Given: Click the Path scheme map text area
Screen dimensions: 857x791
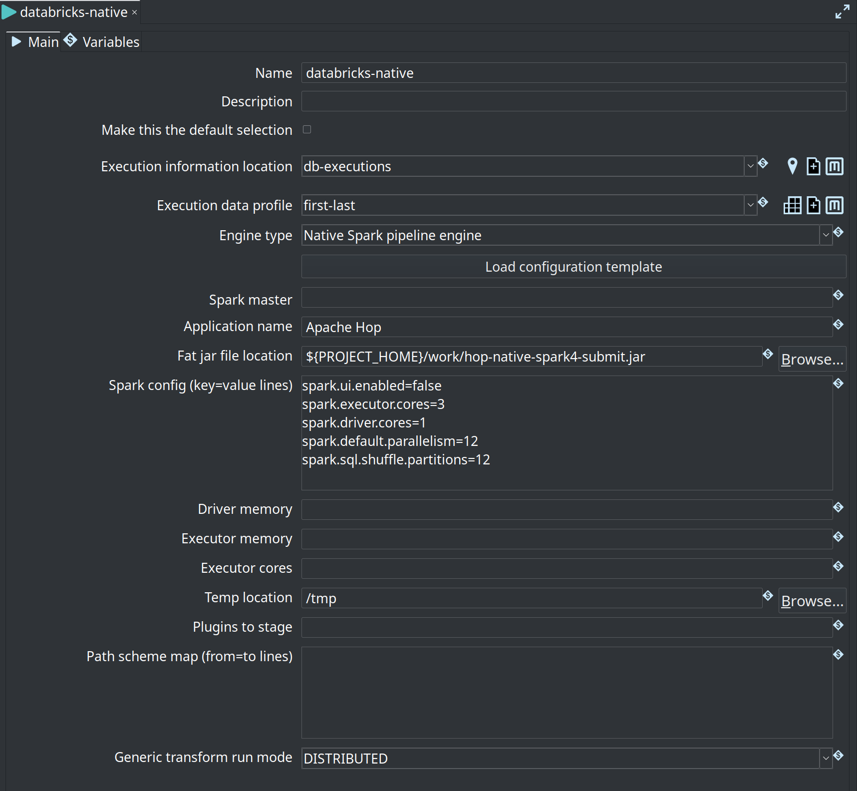Looking at the screenshot, I should click(x=567, y=693).
